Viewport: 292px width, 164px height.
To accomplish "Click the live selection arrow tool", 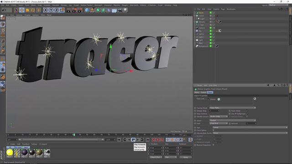I will point(16,10).
